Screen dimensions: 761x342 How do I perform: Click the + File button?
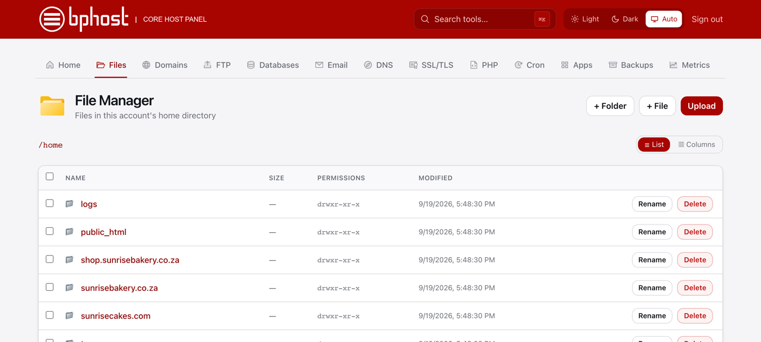click(x=657, y=106)
